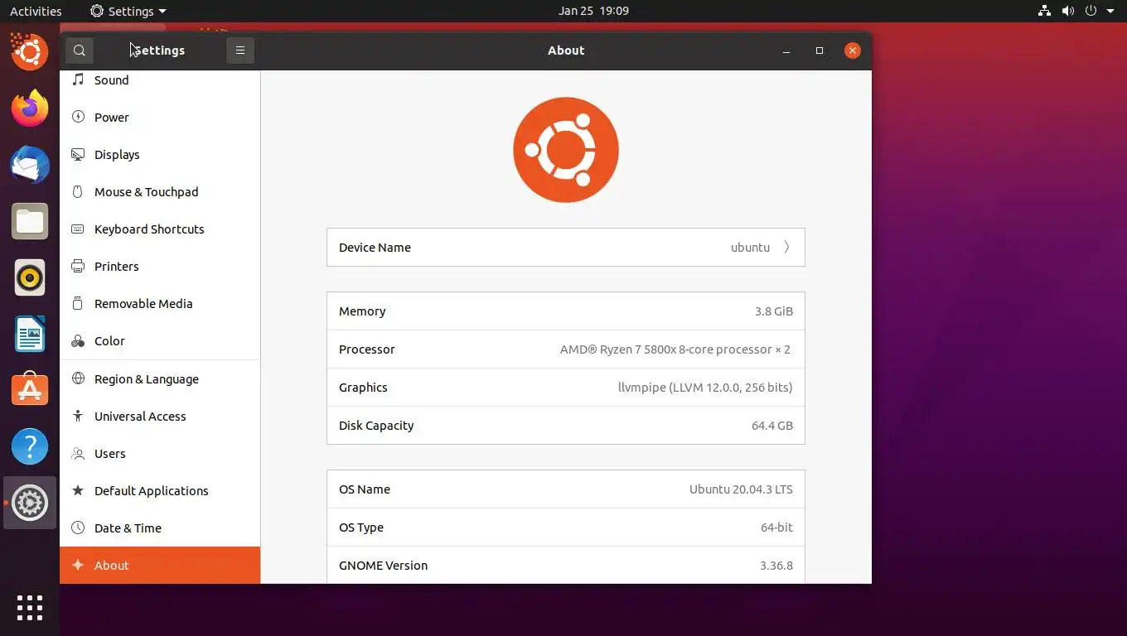Click the Device Name label
Image resolution: width=1127 pixels, height=636 pixels.
click(x=375, y=248)
